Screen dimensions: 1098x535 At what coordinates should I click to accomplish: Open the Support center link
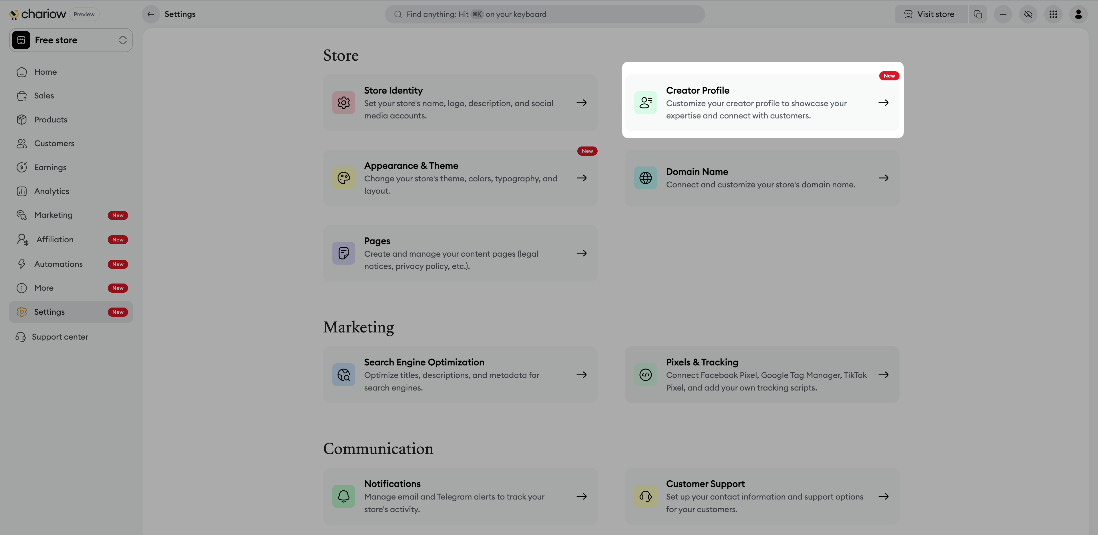pyautogui.click(x=60, y=337)
